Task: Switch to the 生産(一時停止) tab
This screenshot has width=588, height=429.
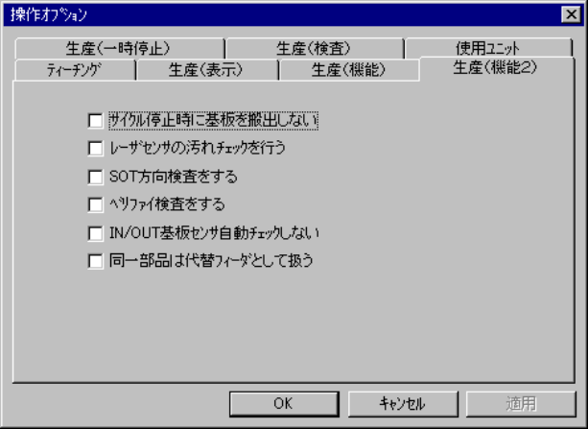Action: coord(119,48)
